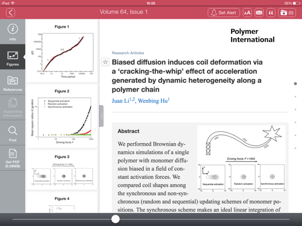
Task: Open Supporting Information tab
Action: point(13,107)
